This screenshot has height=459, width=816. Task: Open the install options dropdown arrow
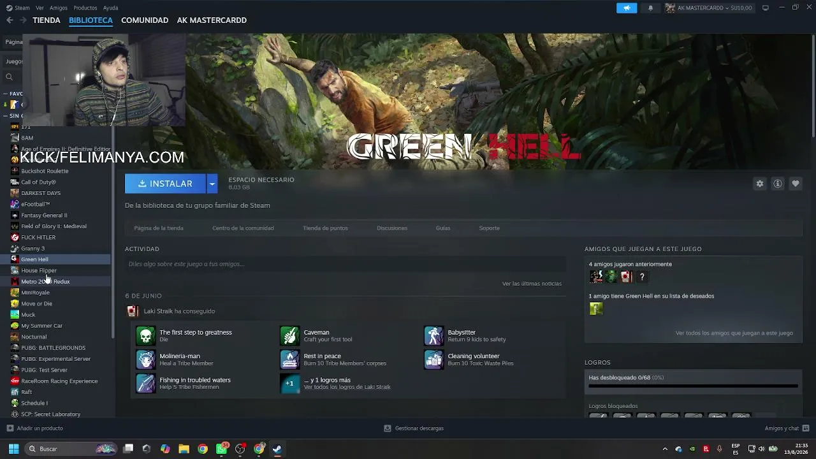click(212, 184)
